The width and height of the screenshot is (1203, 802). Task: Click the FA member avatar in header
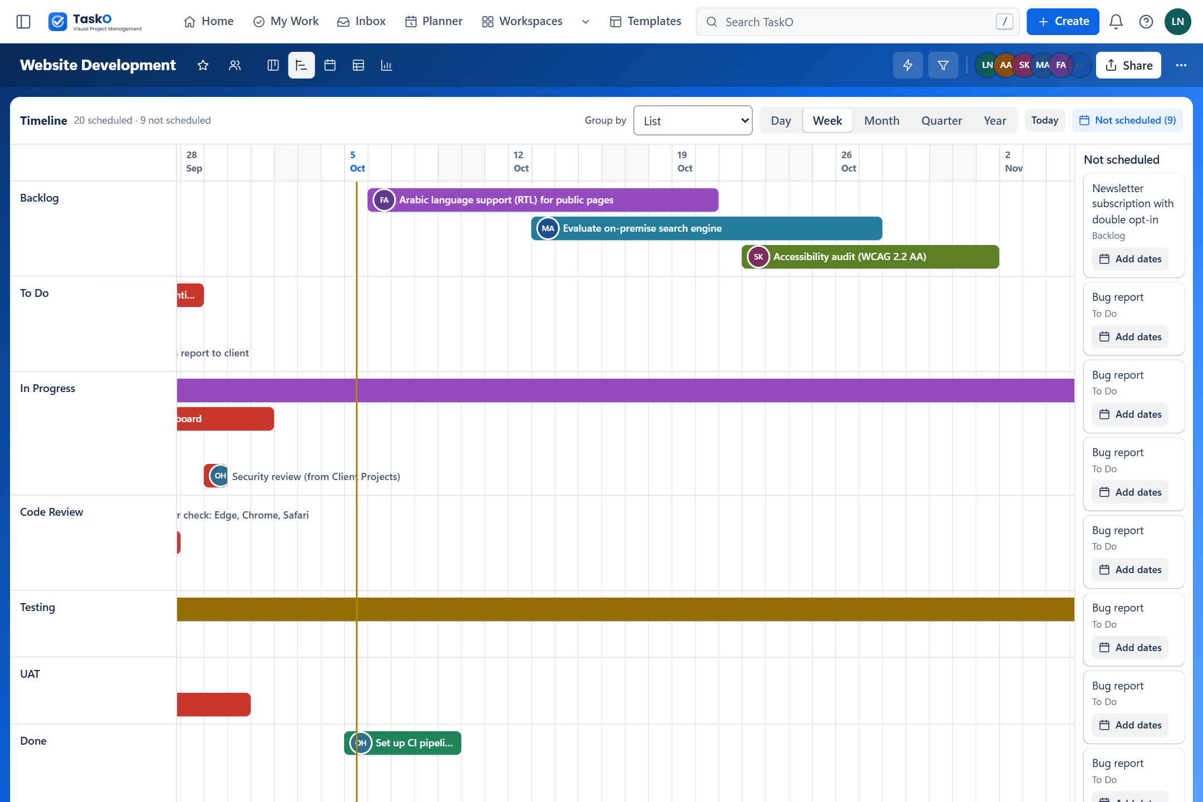1061,65
